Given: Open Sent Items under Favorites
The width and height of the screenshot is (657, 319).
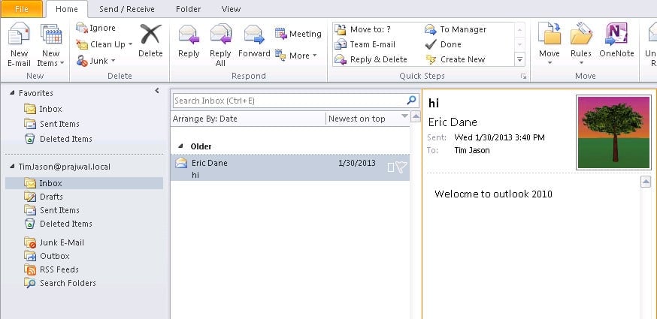Looking at the screenshot, I should coord(51,124).
